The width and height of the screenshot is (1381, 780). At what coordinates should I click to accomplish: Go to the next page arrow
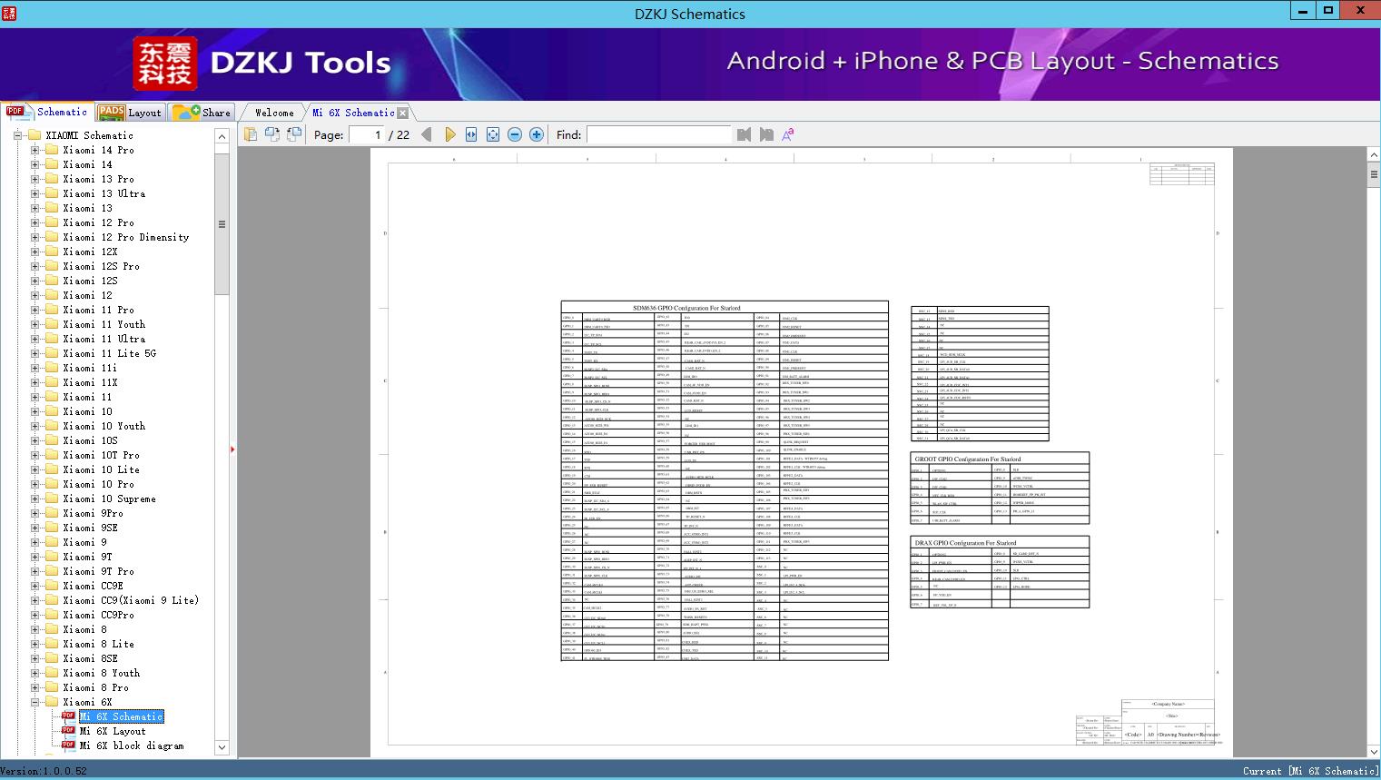point(449,134)
